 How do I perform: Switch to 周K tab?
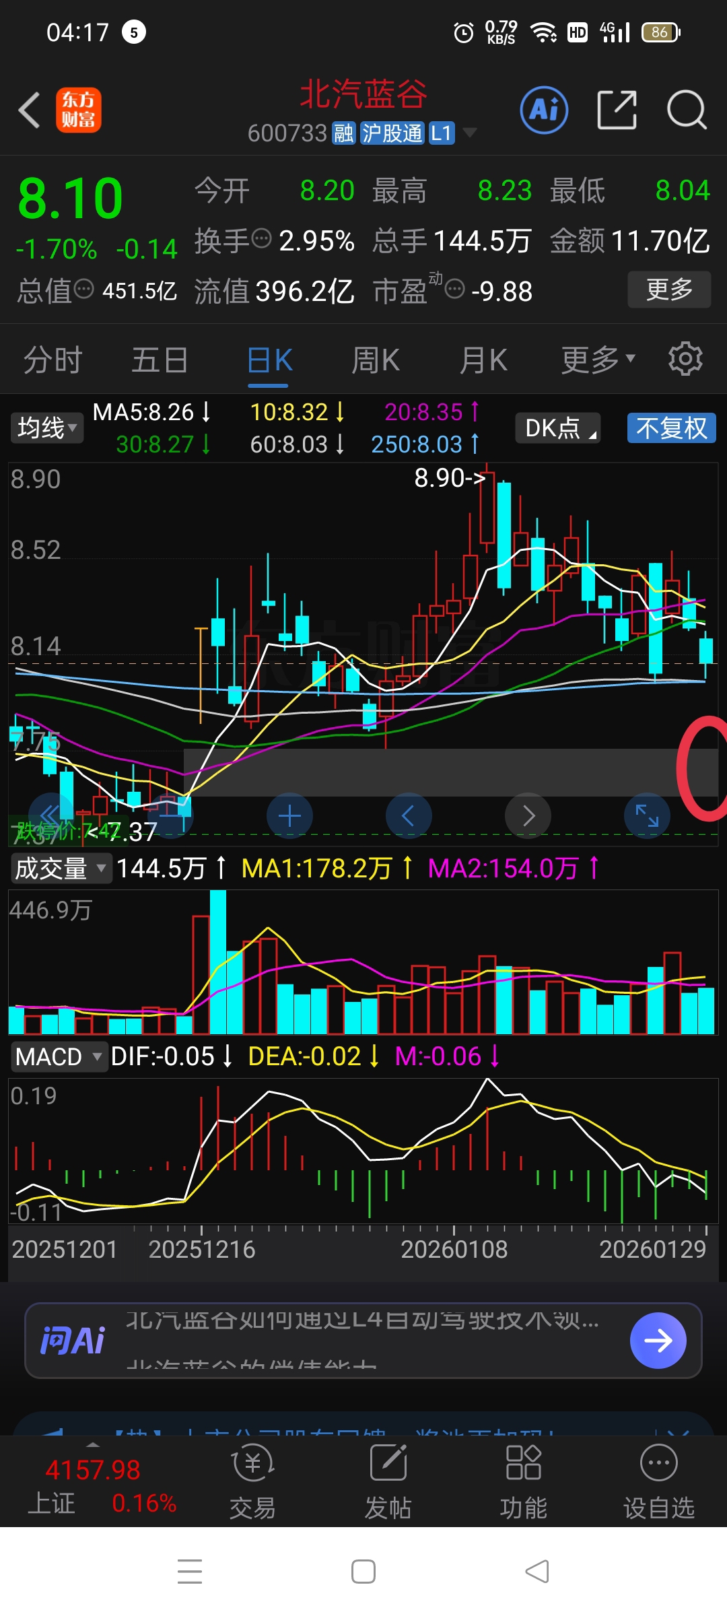tap(376, 359)
